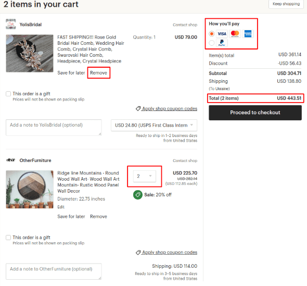Click the YolisBridal shop logo icon
Image resolution: width=307 pixels, height=286 pixels.
(x=11, y=24)
